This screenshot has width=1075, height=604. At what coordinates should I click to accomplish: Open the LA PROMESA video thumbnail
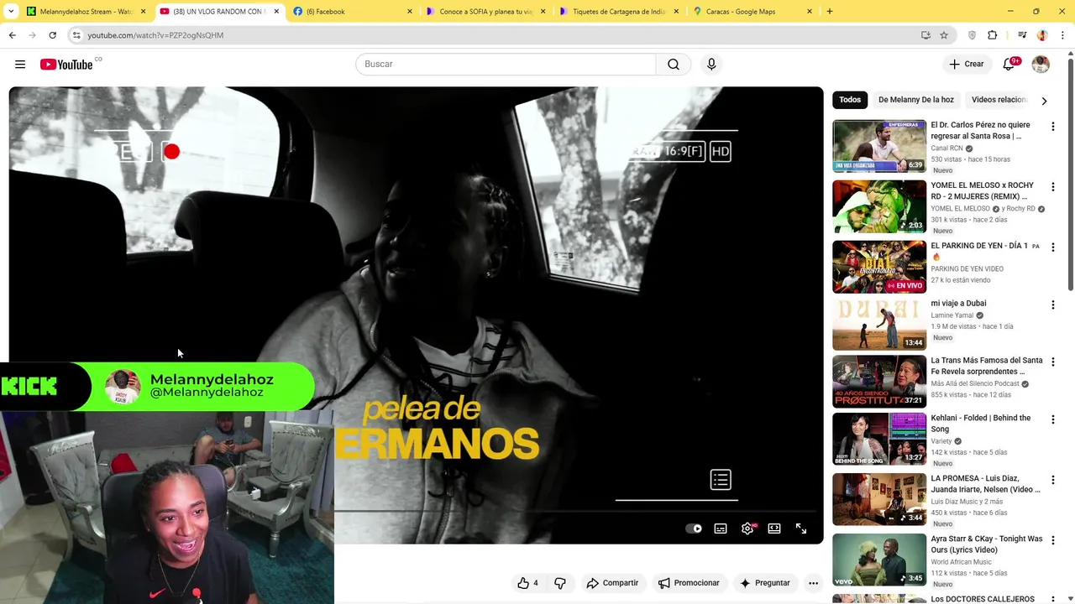[879, 499]
